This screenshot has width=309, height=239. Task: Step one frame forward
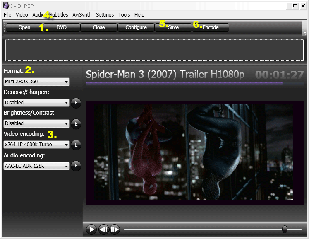(x=115, y=229)
